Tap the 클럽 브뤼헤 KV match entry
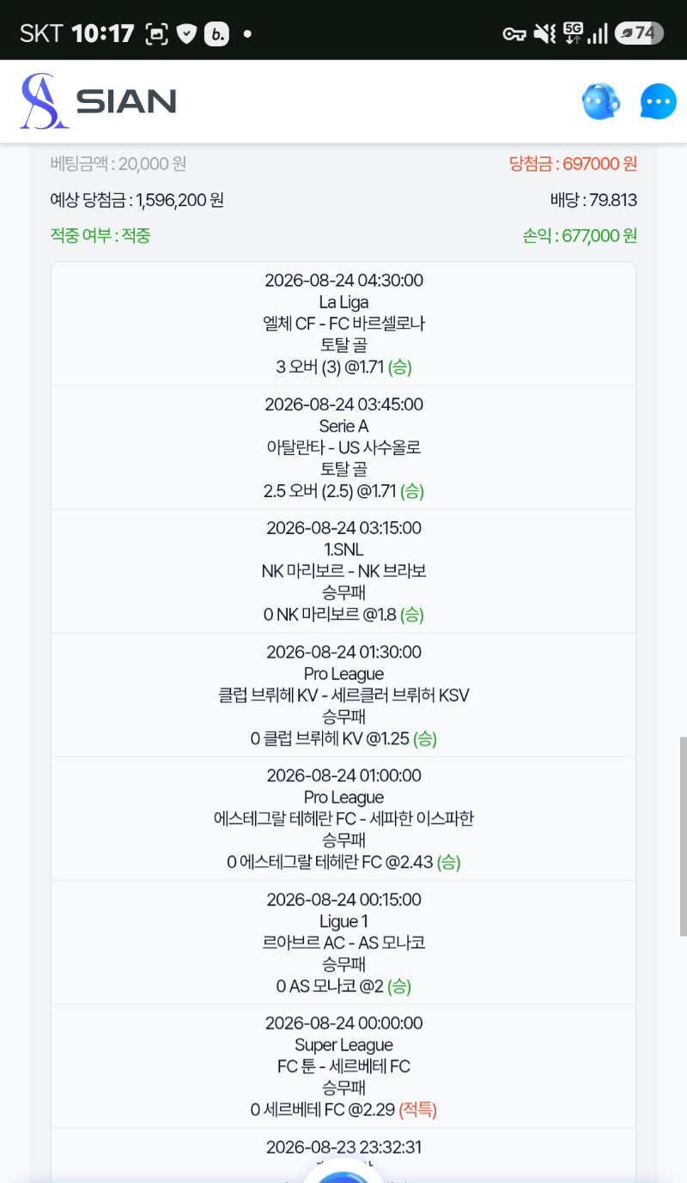This screenshot has width=687, height=1183. tap(343, 695)
